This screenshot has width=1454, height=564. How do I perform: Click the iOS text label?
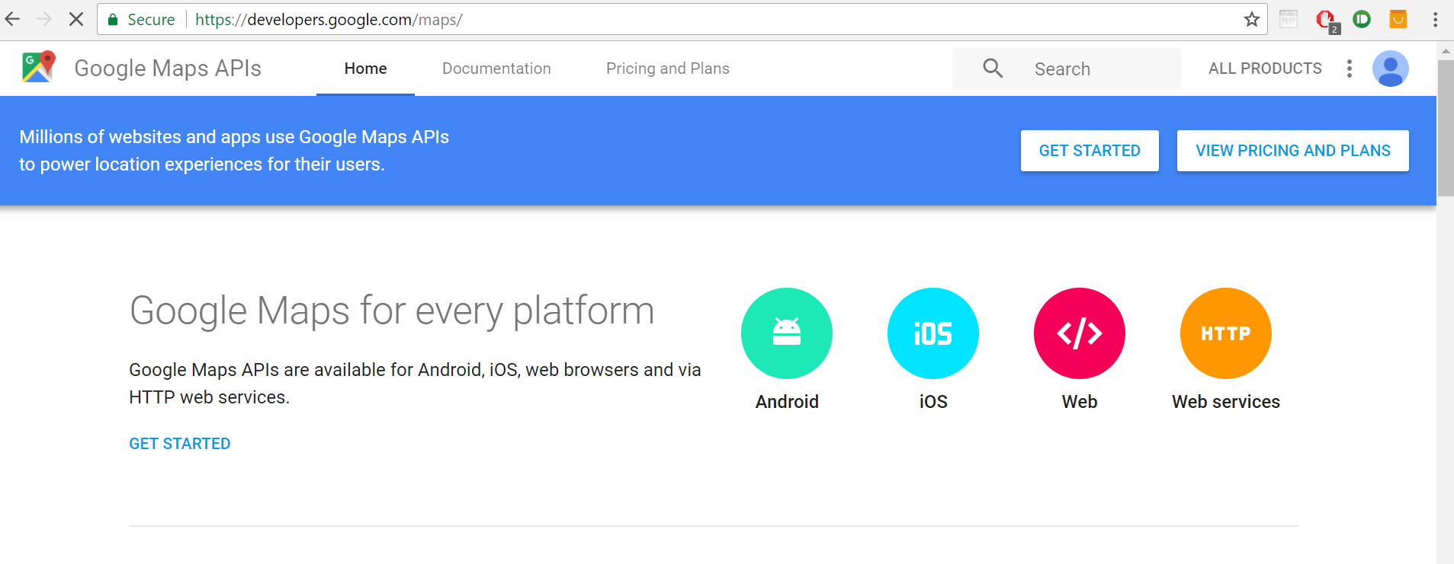point(933,402)
